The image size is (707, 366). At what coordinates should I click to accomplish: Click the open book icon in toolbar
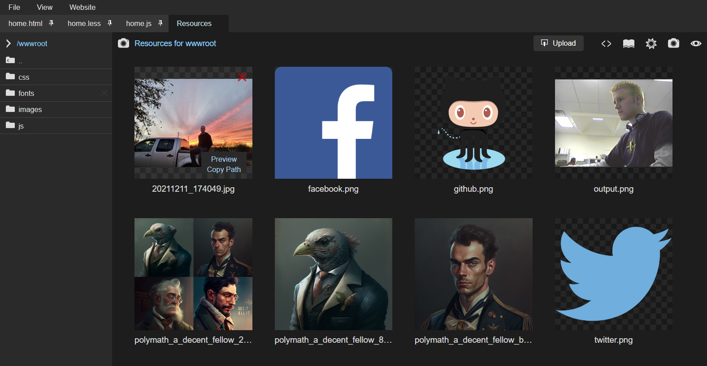tap(629, 43)
